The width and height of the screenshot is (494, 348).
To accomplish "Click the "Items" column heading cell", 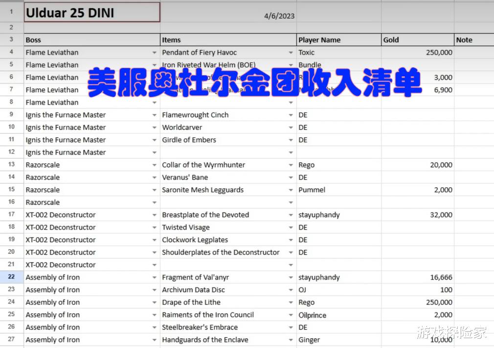I will [228, 40].
